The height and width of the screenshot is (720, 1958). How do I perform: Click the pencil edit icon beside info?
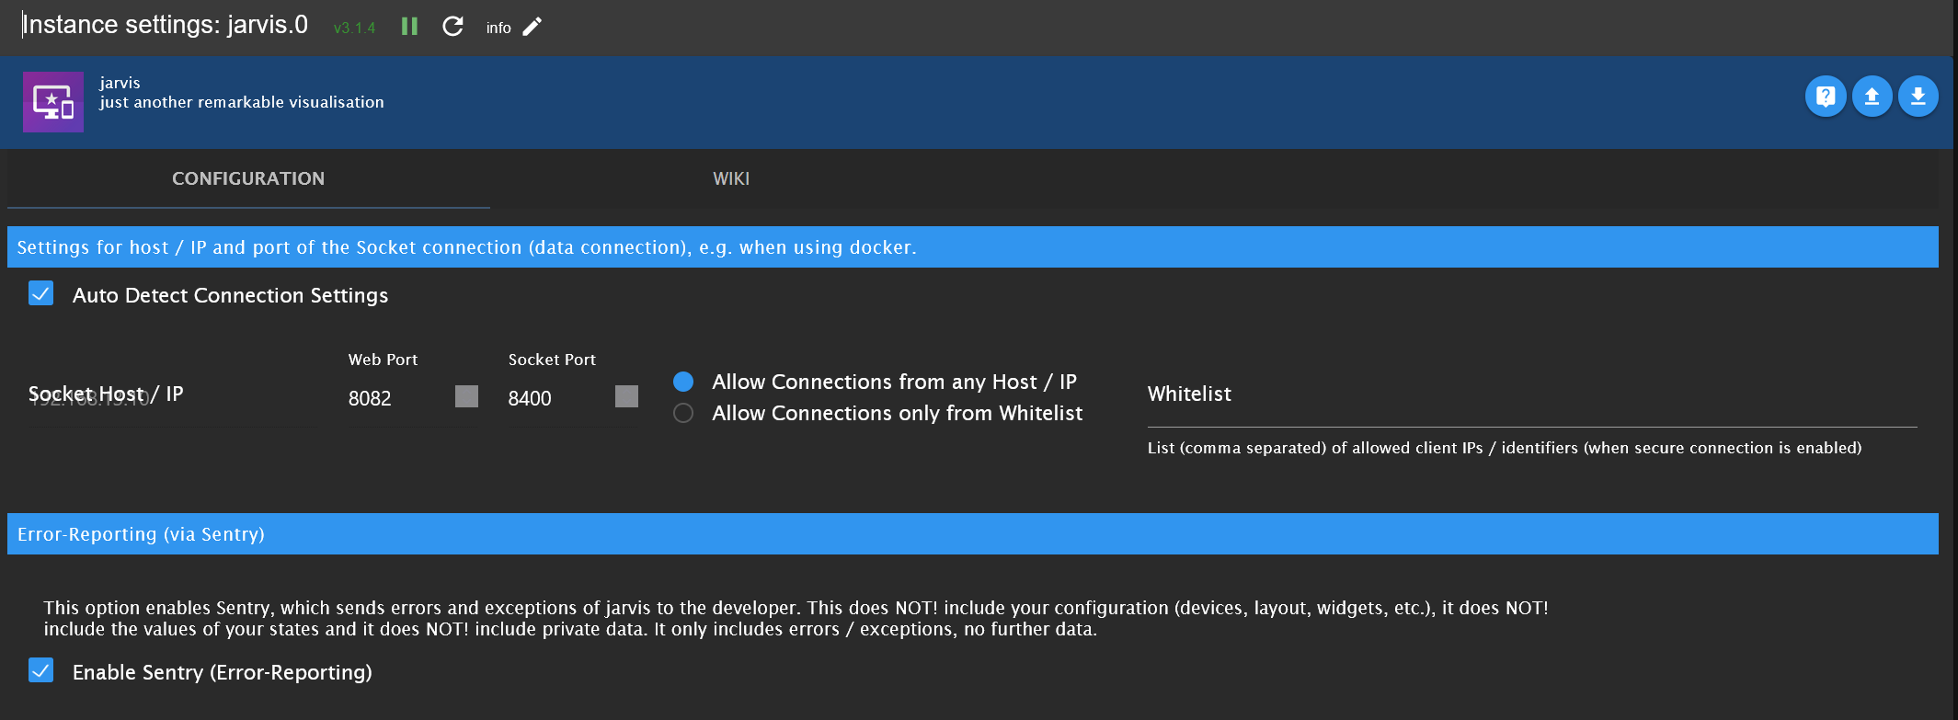click(x=532, y=27)
